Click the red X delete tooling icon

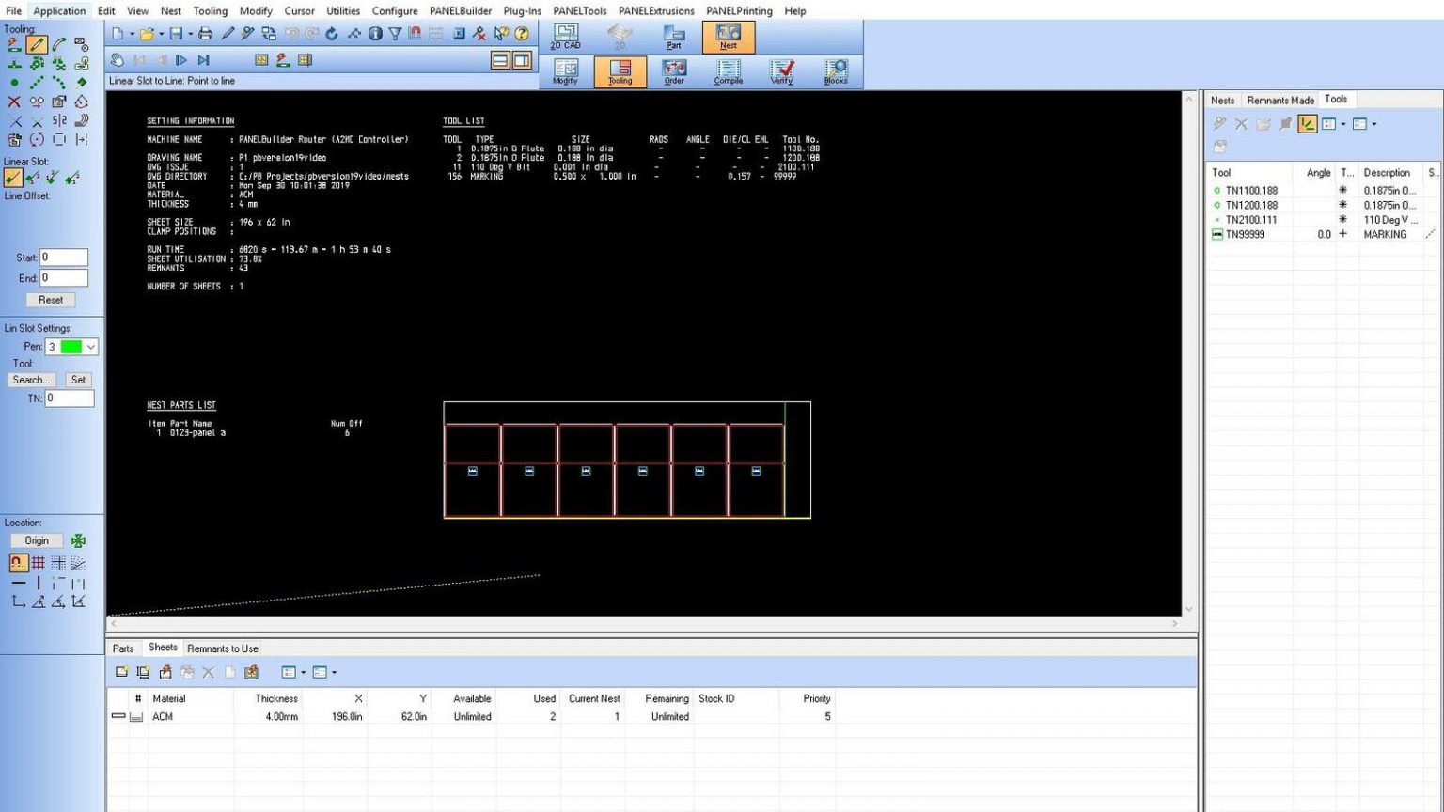point(14,101)
